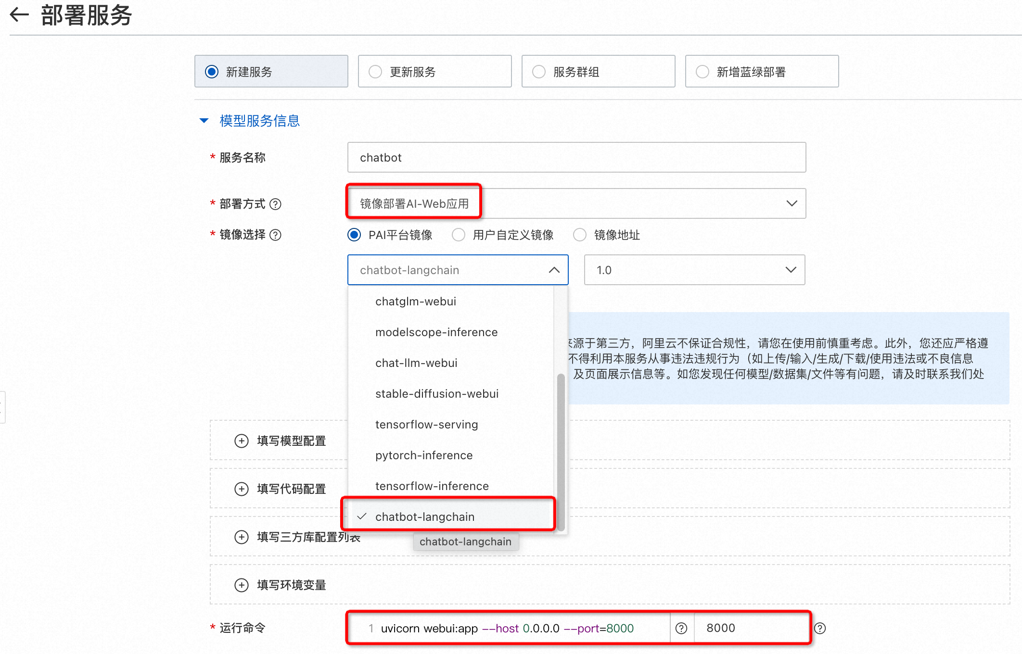Screen dimensions: 1022x654
Task: Open the image version 1.0 dropdown
Action: pyautogui.click(x=791, y=270)
